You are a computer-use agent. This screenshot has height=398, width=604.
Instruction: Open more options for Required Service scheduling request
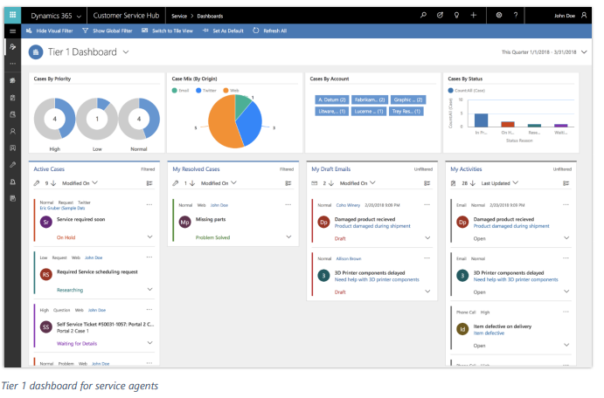click(x=149, y=257)
